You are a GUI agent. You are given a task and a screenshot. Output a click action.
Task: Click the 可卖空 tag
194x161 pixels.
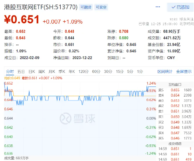[x=101, y=7]
